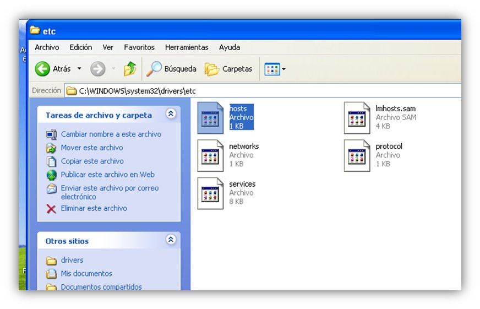Click Enviar este archivo por correo electrónico
Viewport: 480px width, 309px height.
pyautogui.click(x=110, y=192)
